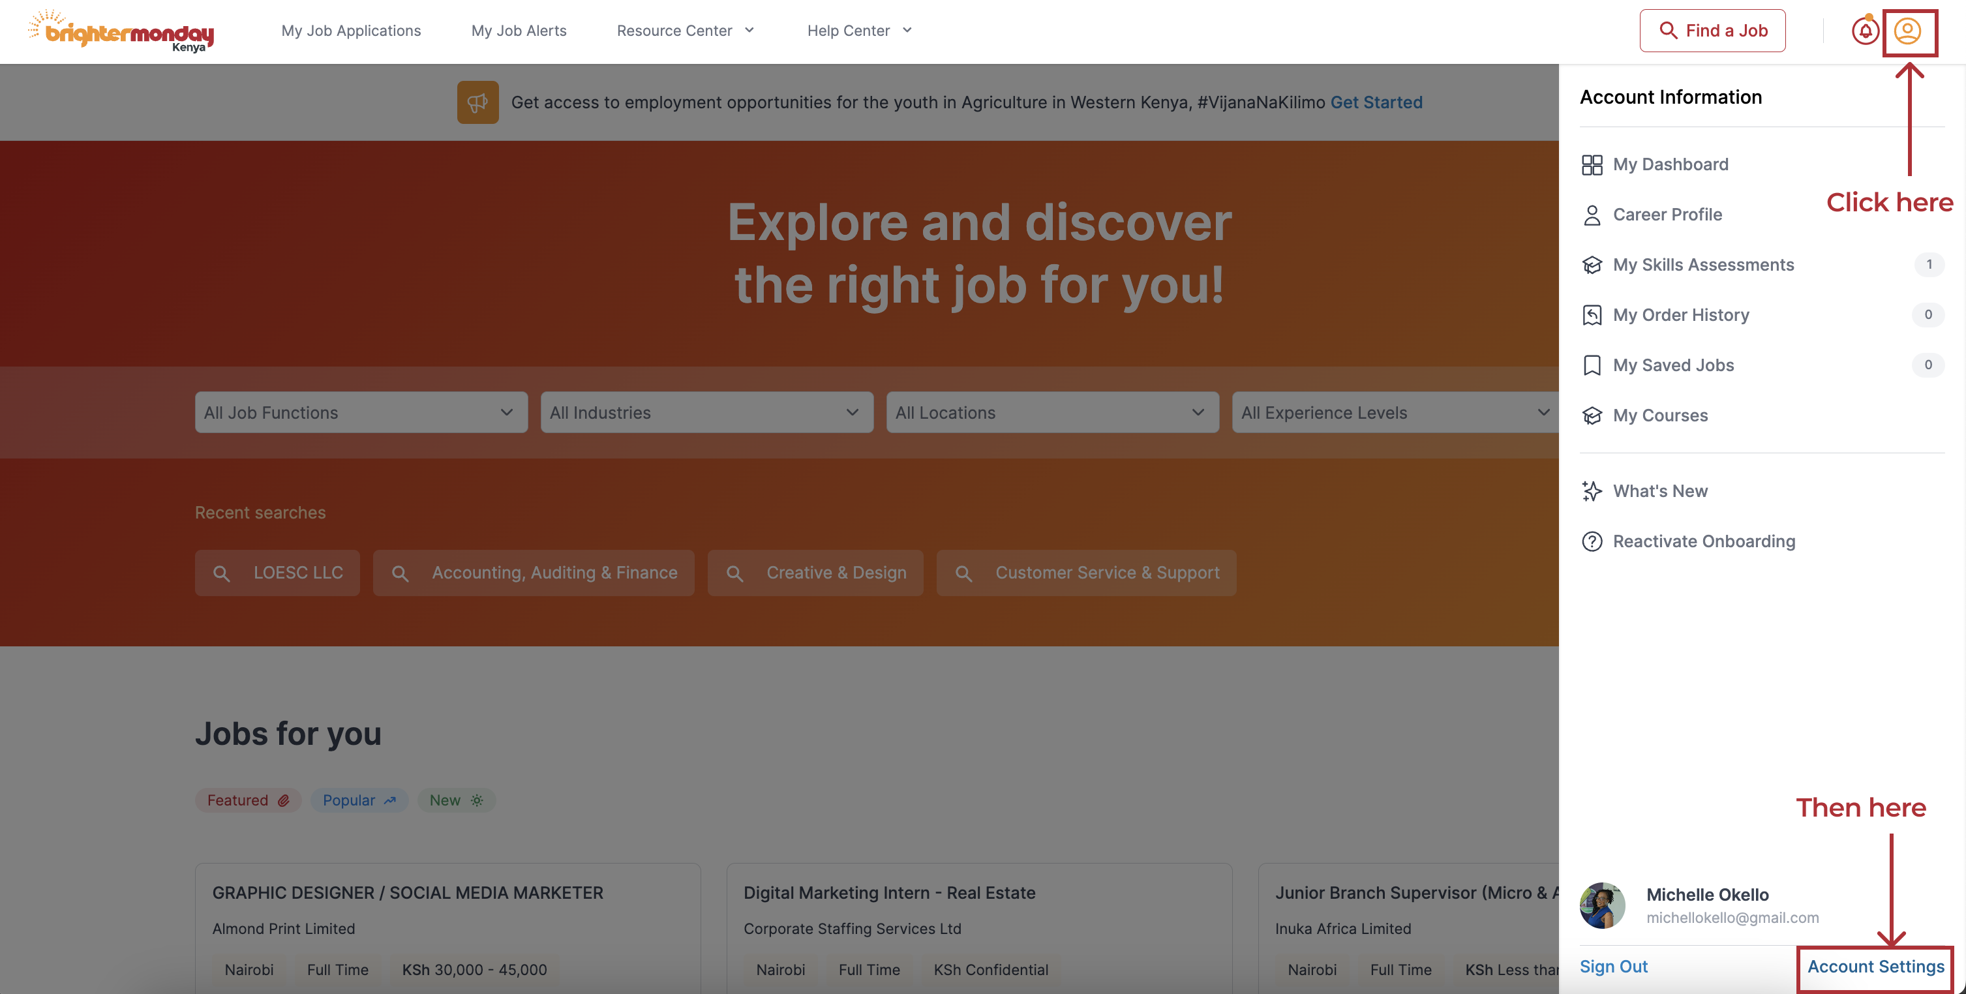Filter jobs by the Popular tag
Viewport: 1966px width, 994px height.
[359, 800]
